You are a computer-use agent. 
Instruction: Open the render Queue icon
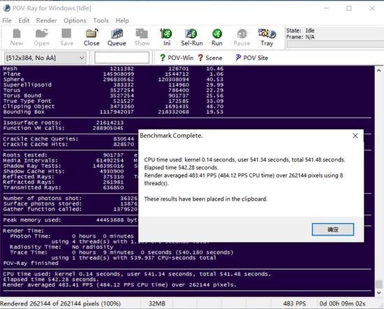(117, 37)
